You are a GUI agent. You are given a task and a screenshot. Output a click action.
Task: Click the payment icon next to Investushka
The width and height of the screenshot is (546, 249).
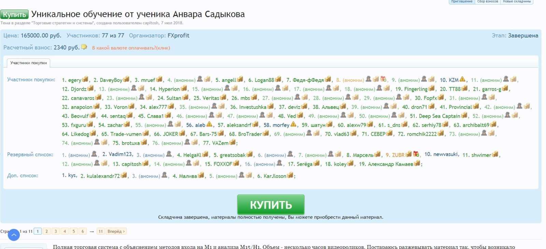(270, 106)
